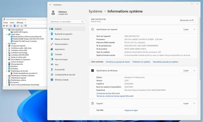The height and width of the screenshot is (122, 203).
Task: Open the Affichage menu
Action: [x=20, y=22]
